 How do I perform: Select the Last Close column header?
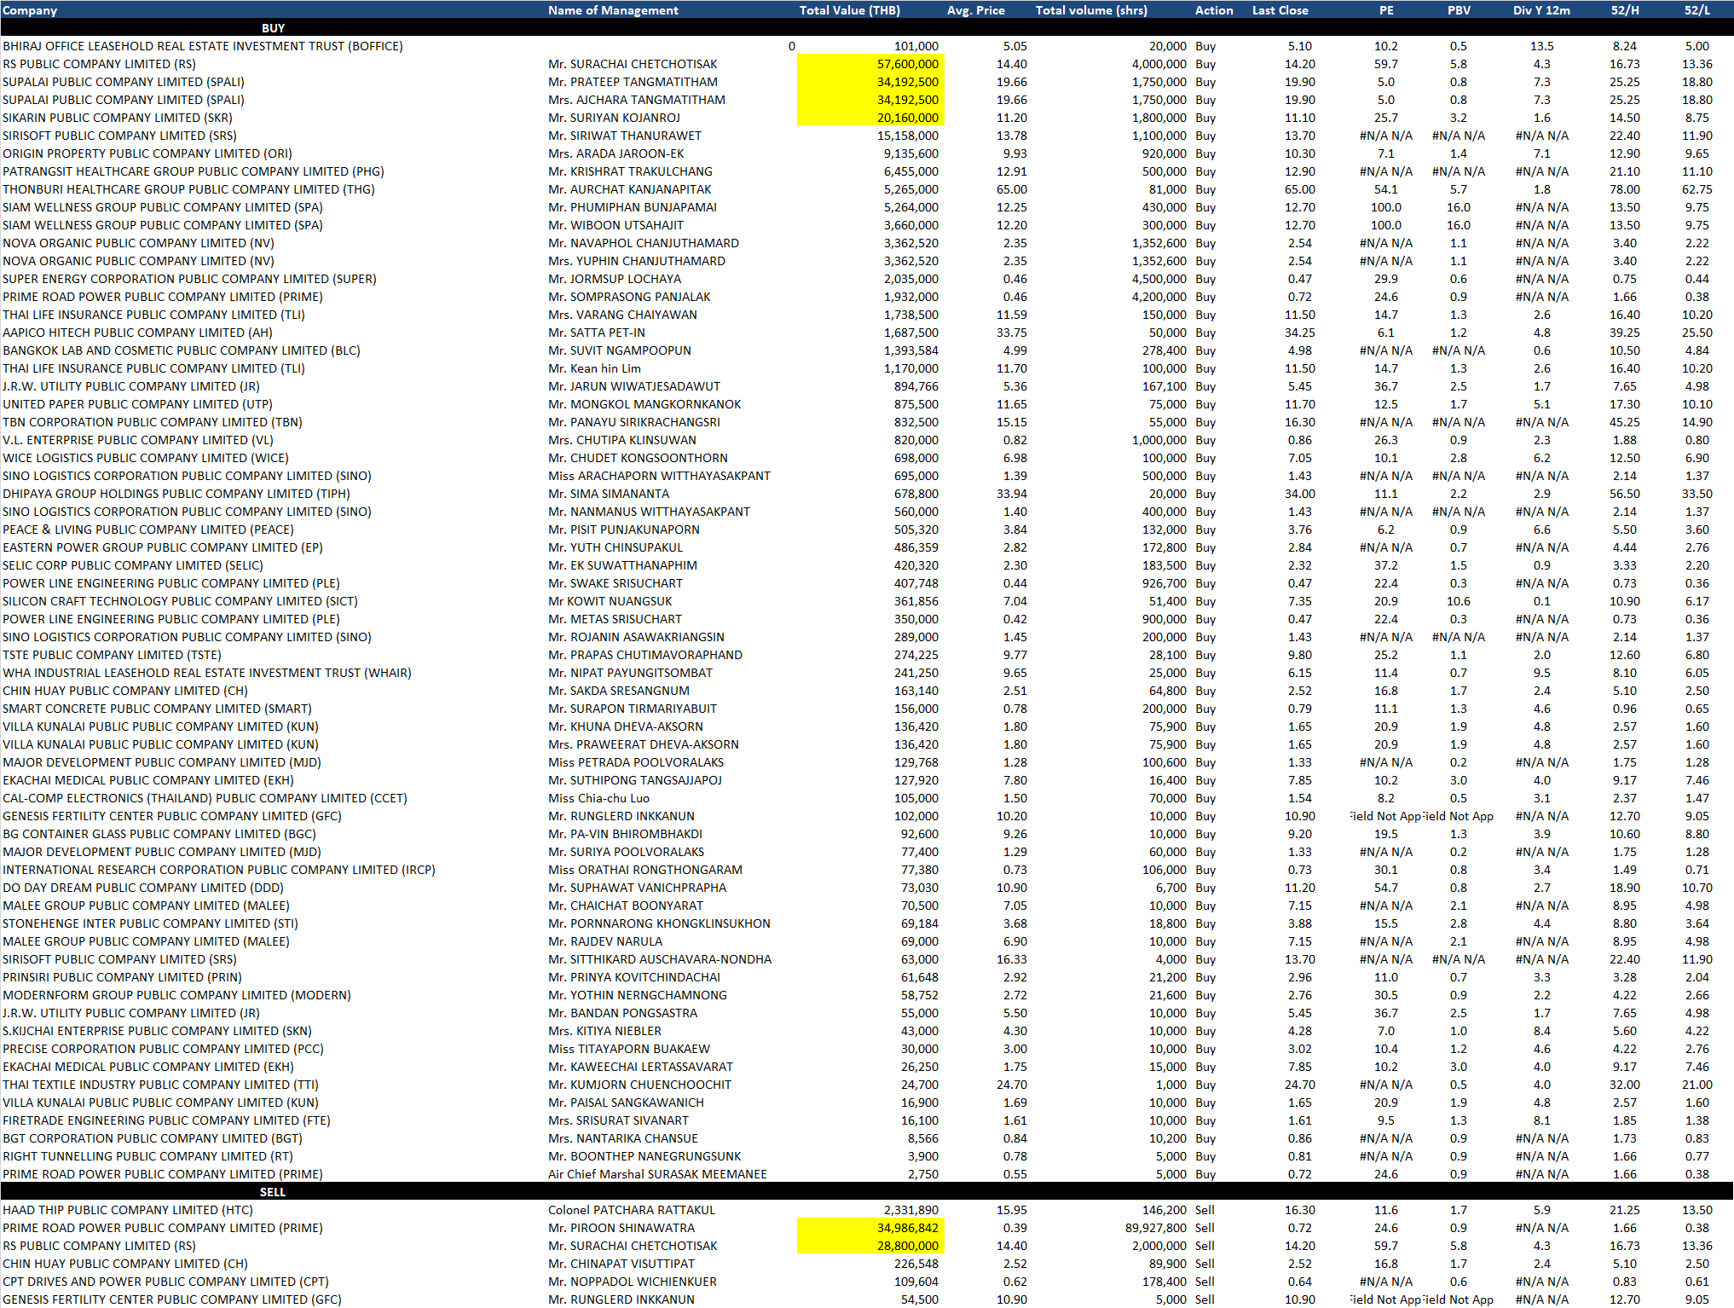pos(1280,10)
